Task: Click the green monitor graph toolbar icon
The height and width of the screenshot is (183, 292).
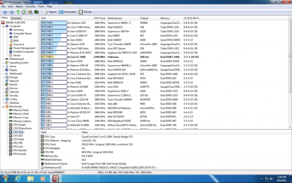Action: (x=36, y=12)
